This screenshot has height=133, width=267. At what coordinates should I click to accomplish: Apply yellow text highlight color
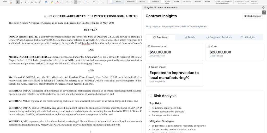[x=52, y=2]
